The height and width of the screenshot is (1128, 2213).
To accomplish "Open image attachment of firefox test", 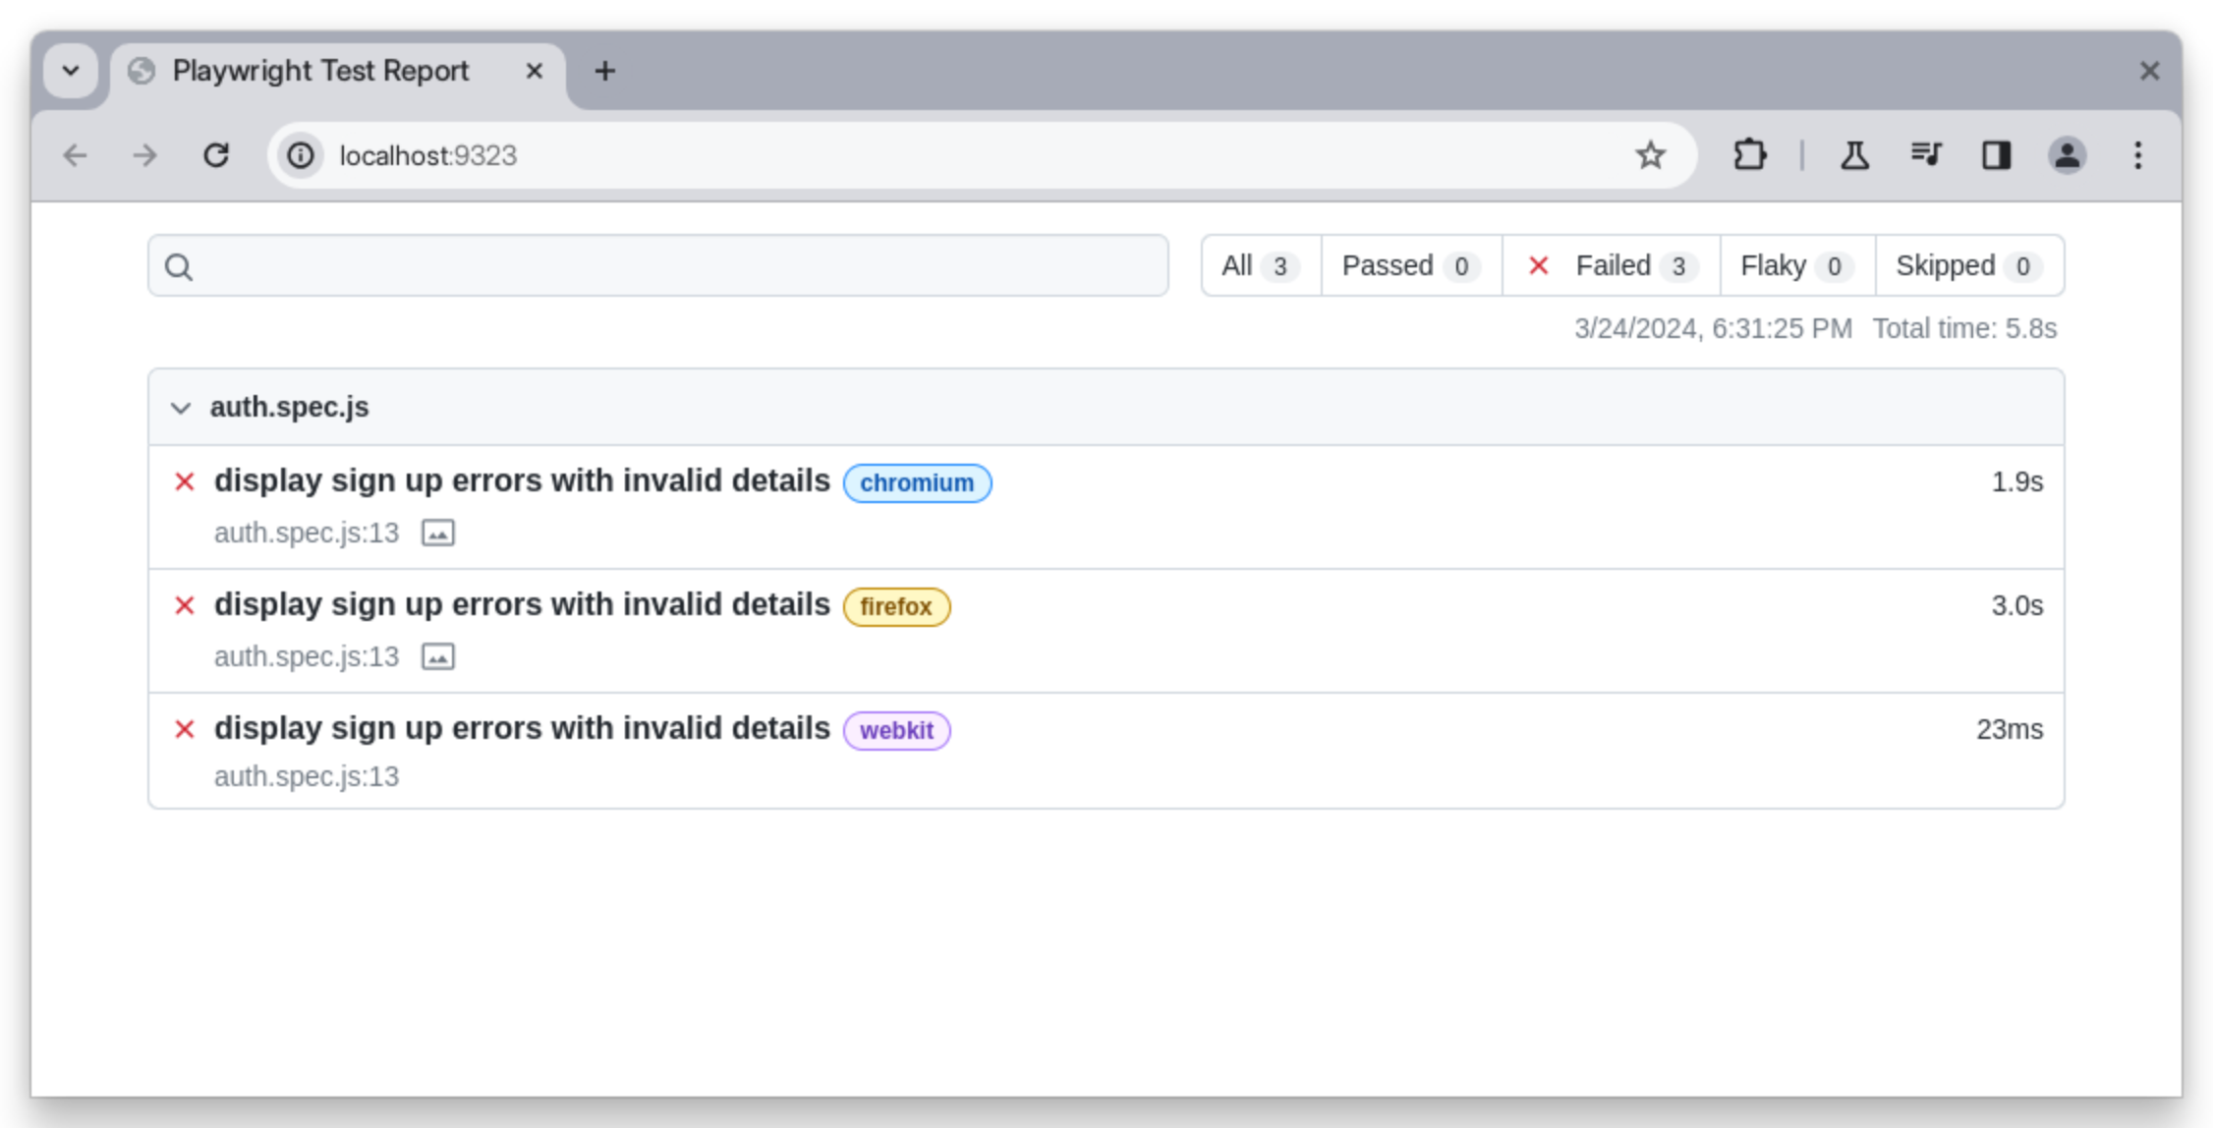I will pos(438,656).
